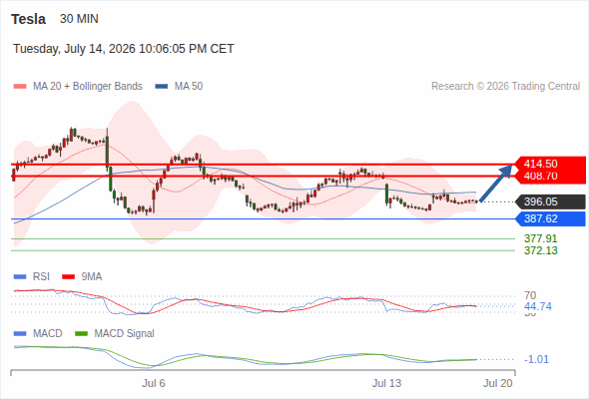Click the 9MA legend red swatch
Viewport: 589px width, 399px height.
coord(68,277)
